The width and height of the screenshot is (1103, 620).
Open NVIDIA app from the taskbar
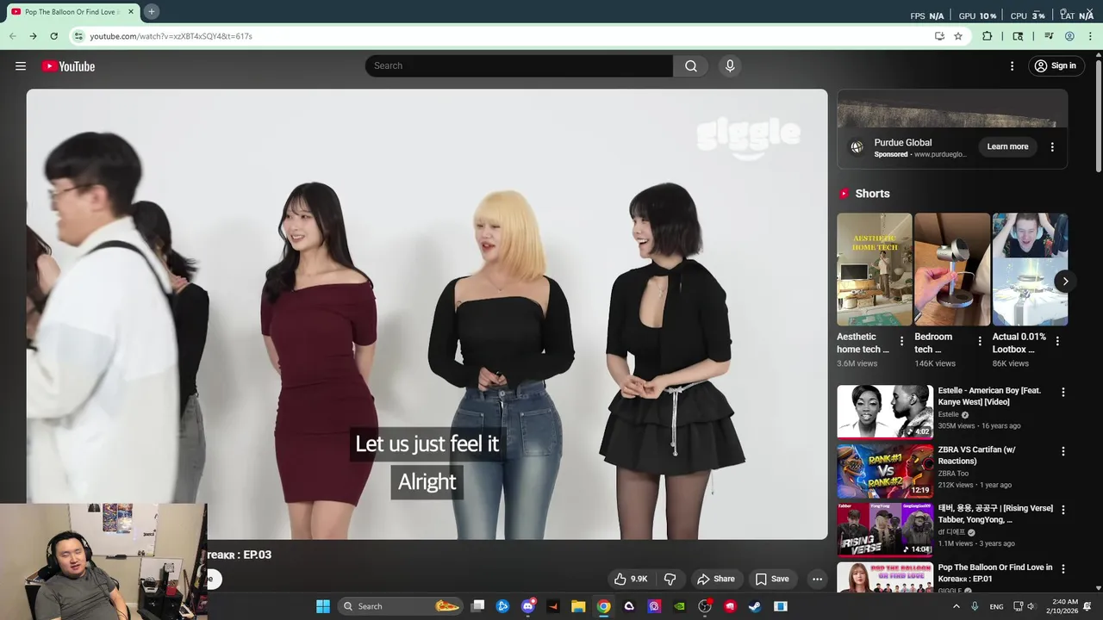[679, 606]
